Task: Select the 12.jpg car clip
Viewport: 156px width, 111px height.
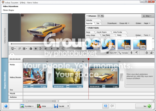Action: pyautogui.click(x=104, y=76)
